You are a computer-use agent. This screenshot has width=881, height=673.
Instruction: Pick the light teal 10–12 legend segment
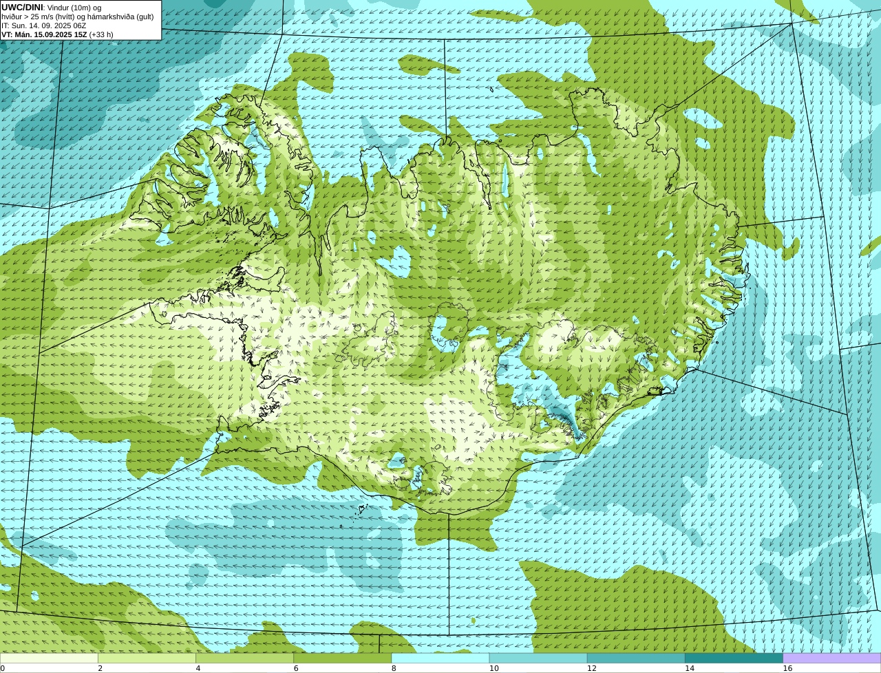coord(538,658)
